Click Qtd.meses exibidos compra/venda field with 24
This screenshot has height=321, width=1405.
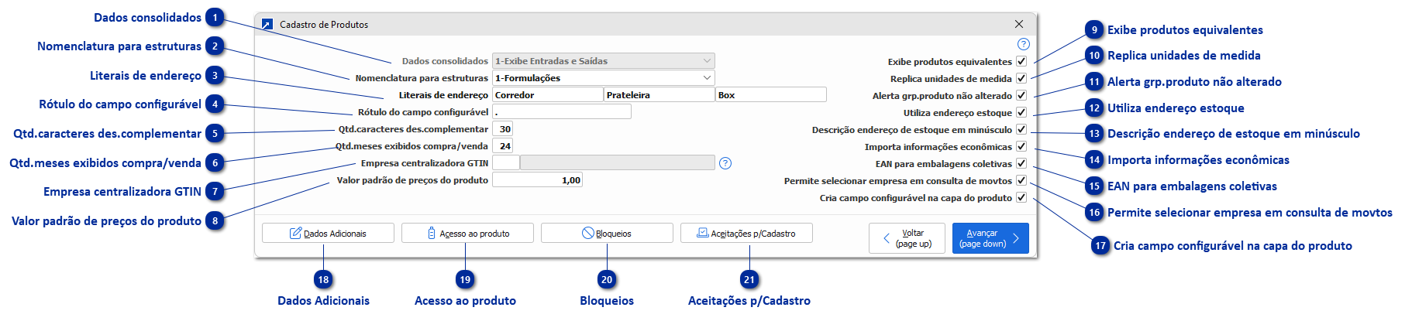pyautogui.click(x=502, y=146)
